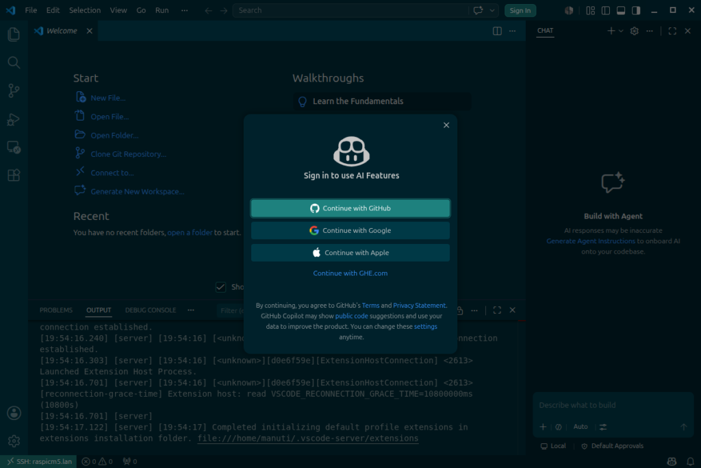Open the Explorer view in activity bar

[14, 34]
